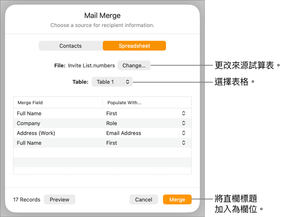Select the topmost Full Name merge field

[x=29, y=113]
